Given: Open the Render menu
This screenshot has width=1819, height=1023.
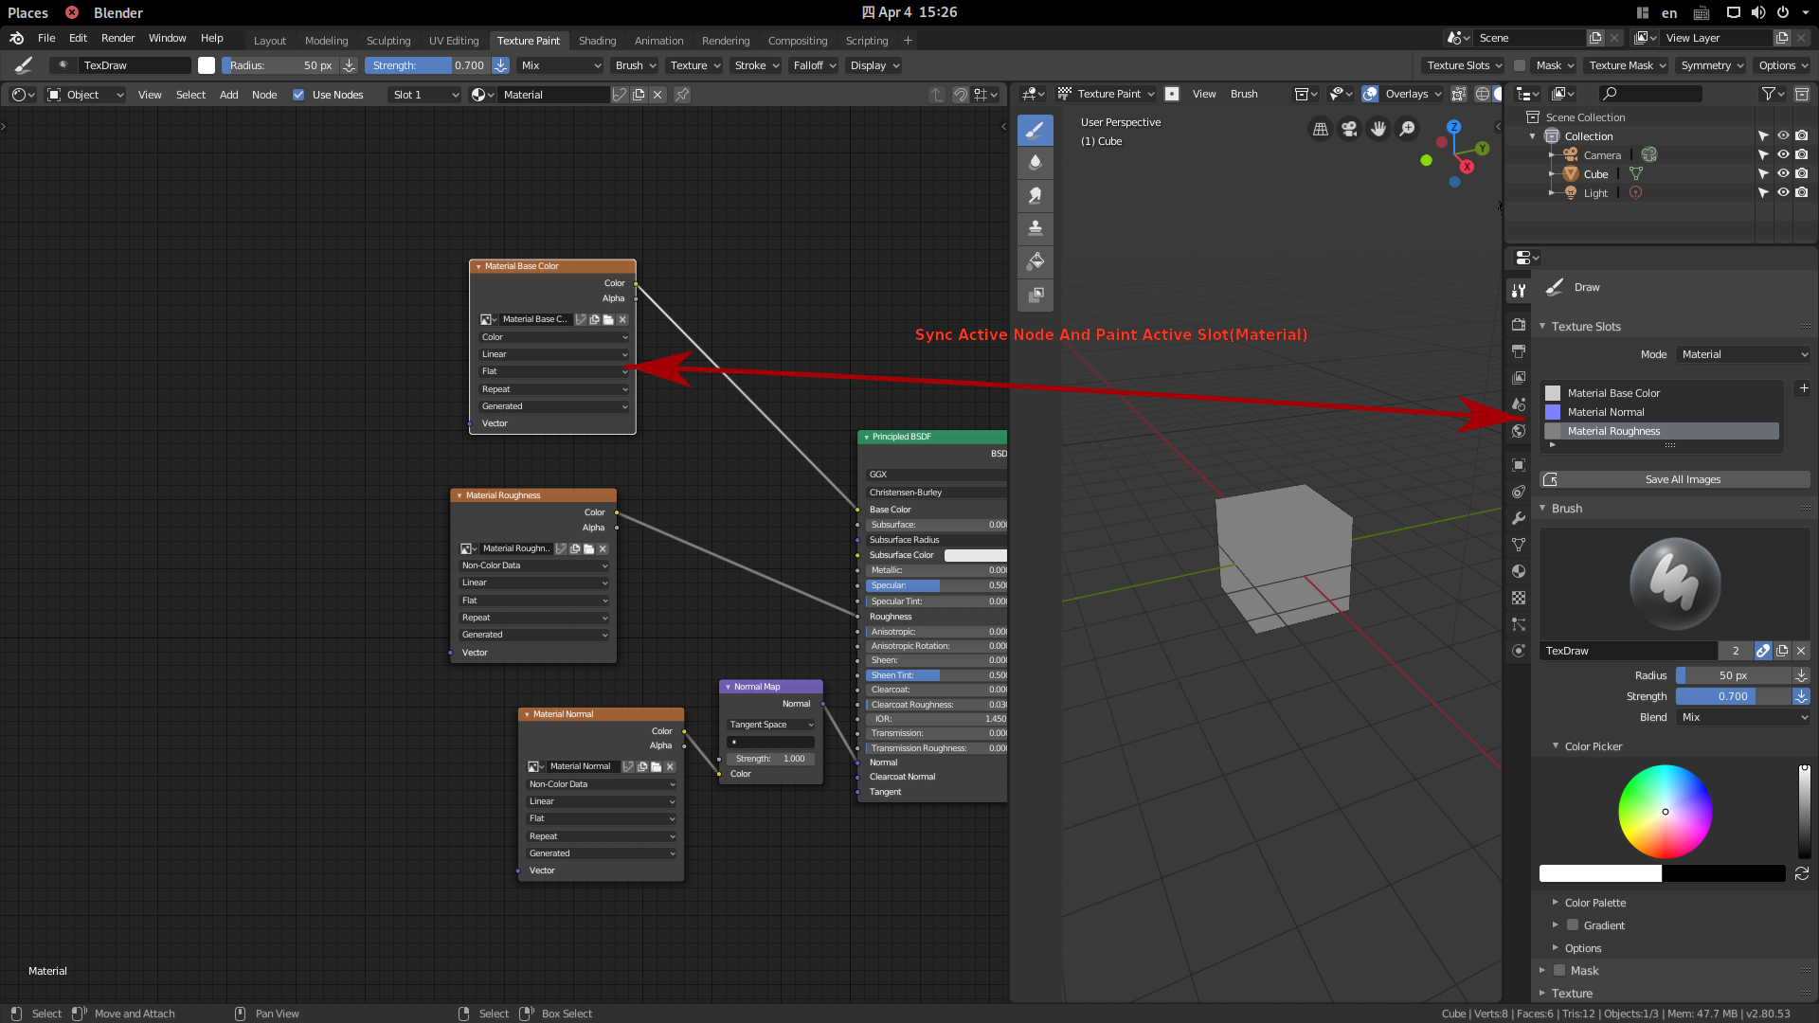Looking at the screenshot, I should point(117,38).
